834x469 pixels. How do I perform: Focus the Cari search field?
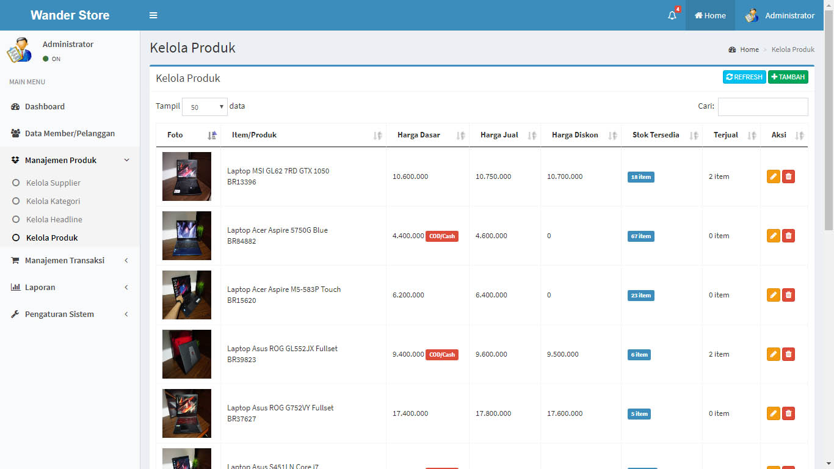click(763, 107)
